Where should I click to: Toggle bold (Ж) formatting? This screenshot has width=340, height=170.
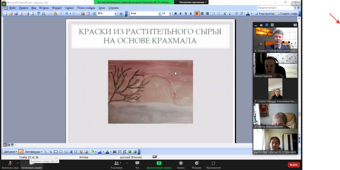[x=176, y=14]
